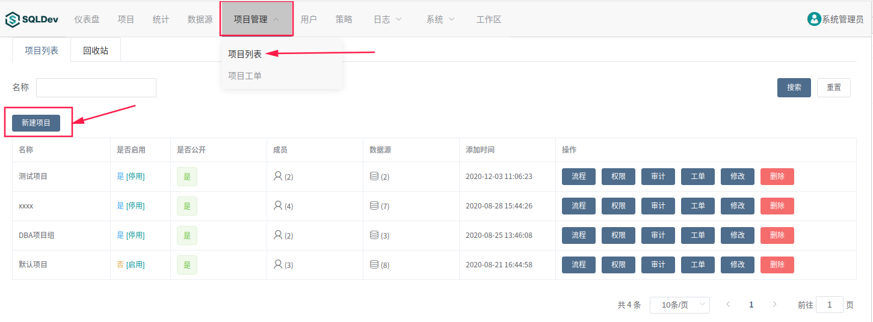The image size is (873, 322).
Task: Toggle [停用] for 测试项目
Action: coord(135,177)
